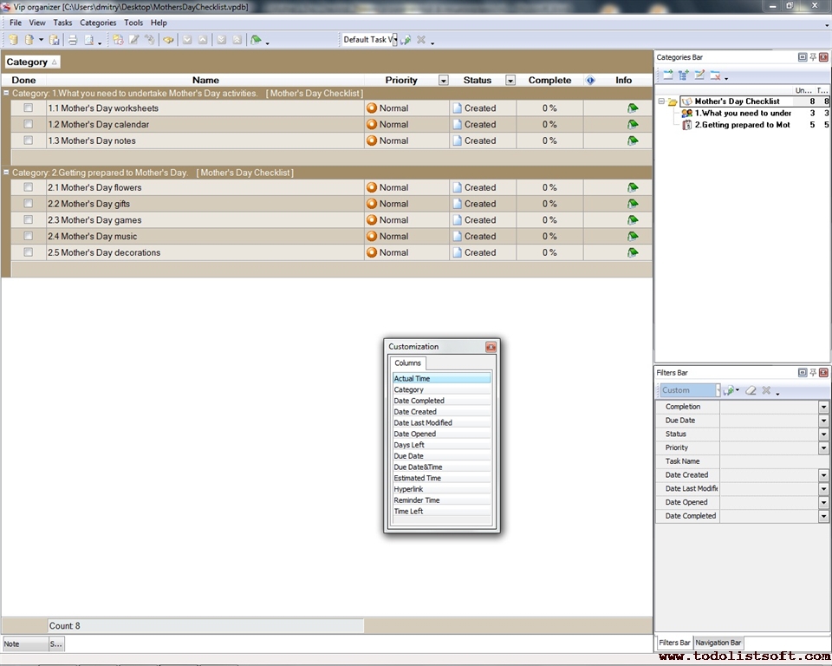
Task: Pin the Categories Bar panel
Action: coord(813,57)
